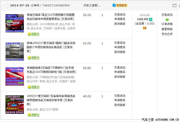Screen dimensions: 180x122
Task: Open the seller shop name 汽车之家假...
Action: (92, 5)
